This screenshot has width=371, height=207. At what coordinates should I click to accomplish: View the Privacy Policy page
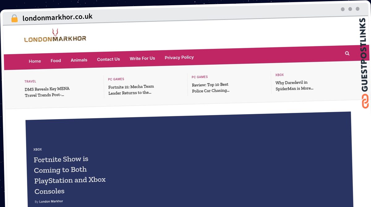pyautogui.click(x=179, y=57)
